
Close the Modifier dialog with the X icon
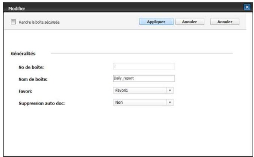247,7
